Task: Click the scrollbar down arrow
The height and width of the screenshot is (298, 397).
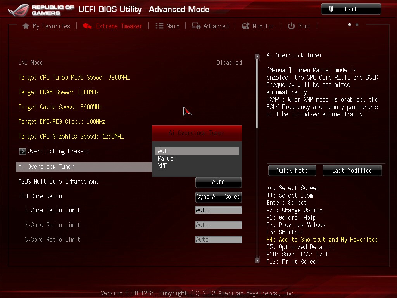Action: point(257,260)
